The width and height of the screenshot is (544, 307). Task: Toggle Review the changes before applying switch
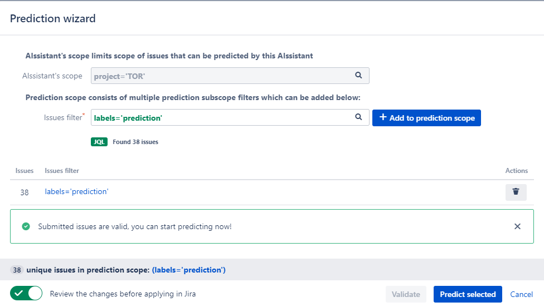(26, 294)
